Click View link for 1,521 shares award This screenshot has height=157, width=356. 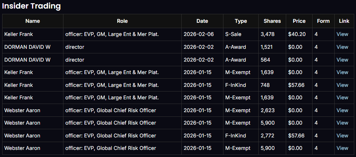(x=342, y=47)
